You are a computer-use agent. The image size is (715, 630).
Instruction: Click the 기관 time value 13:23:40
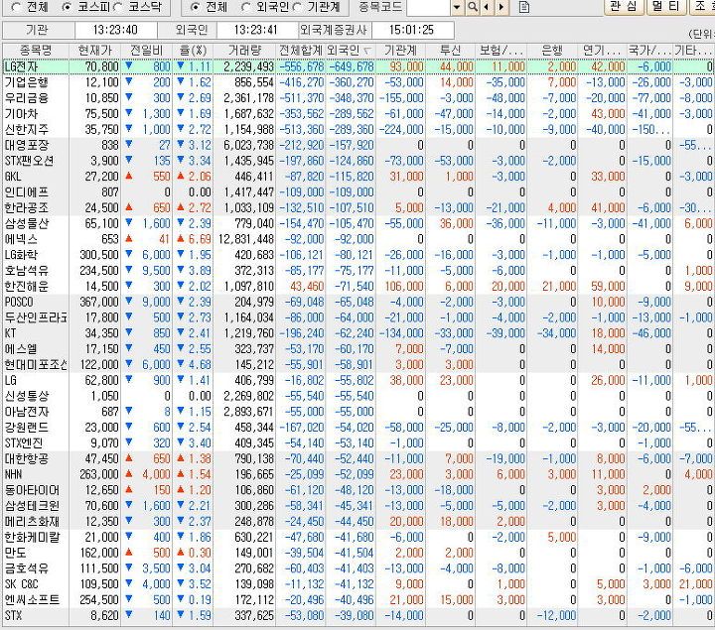(x=115, y=30)
